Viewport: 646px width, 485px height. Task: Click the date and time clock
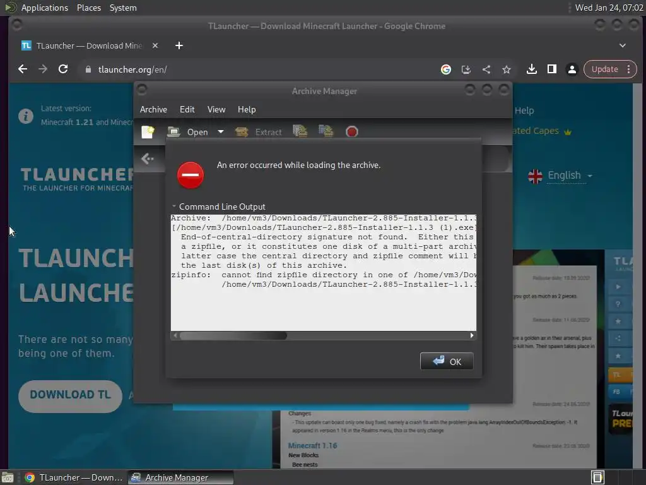[x=609, y=8]
